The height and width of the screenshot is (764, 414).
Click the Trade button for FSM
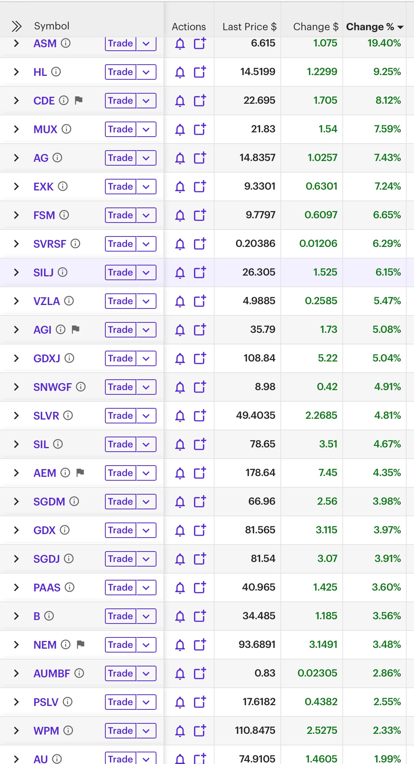coord(120,215)
